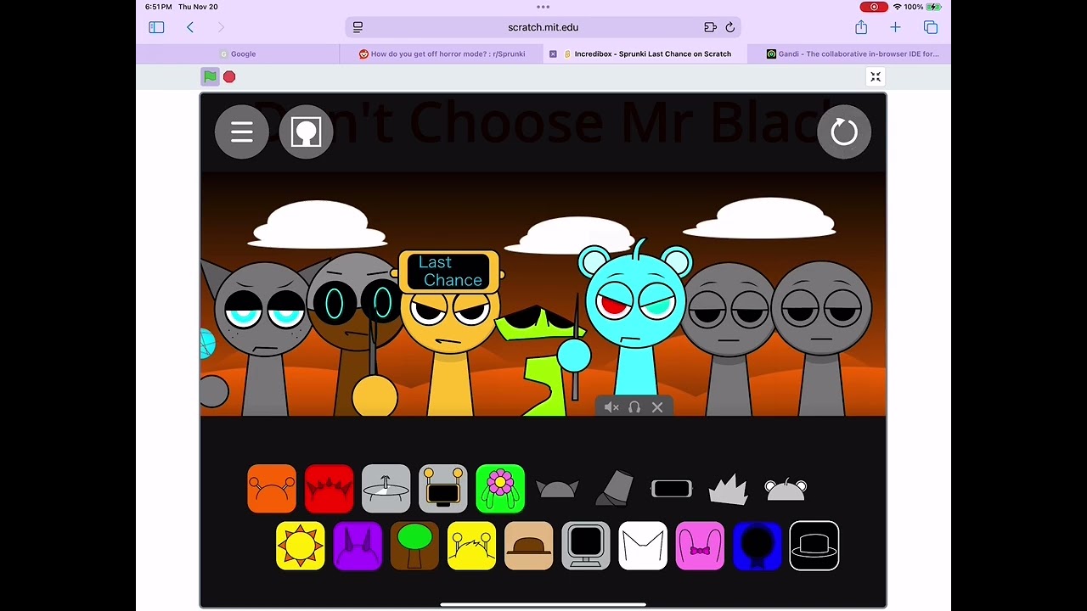Image resolution: width=1087 pixels, height=611 pixels.
Task: Open the 'How do you get off horror mode' tab
Action: coord(442,53)
